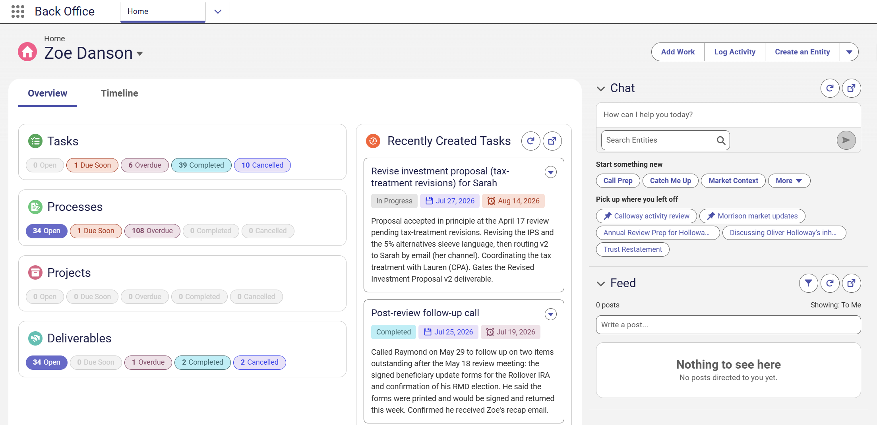Screen dimensions: 877x425
Task: Pop out the Feed panel
Action: 851,283
